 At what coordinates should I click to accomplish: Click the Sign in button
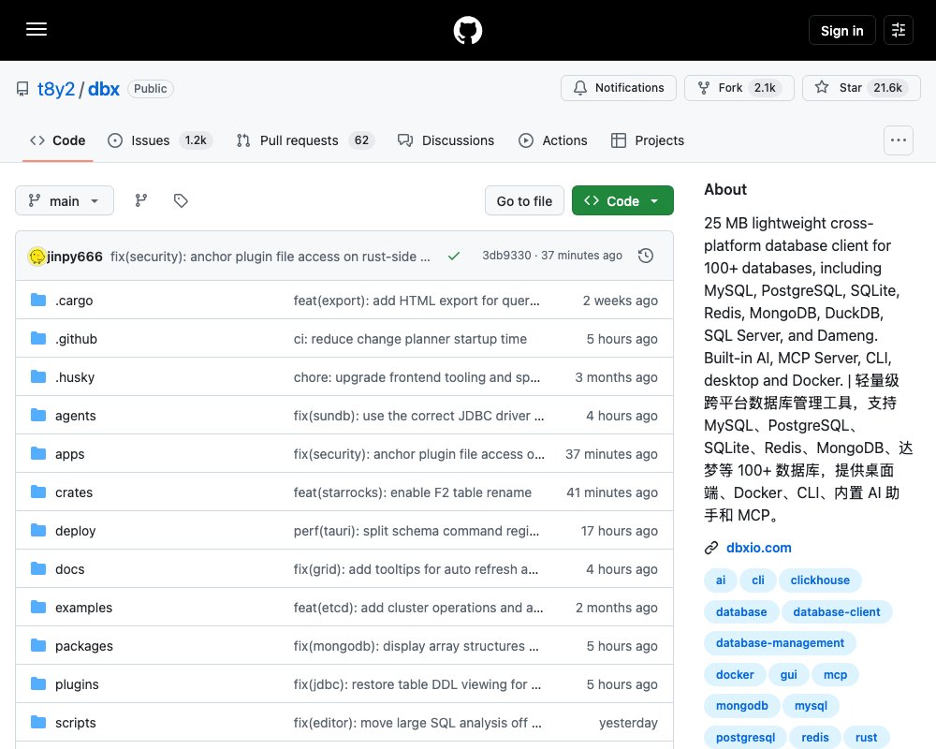[x=841, y=30]
